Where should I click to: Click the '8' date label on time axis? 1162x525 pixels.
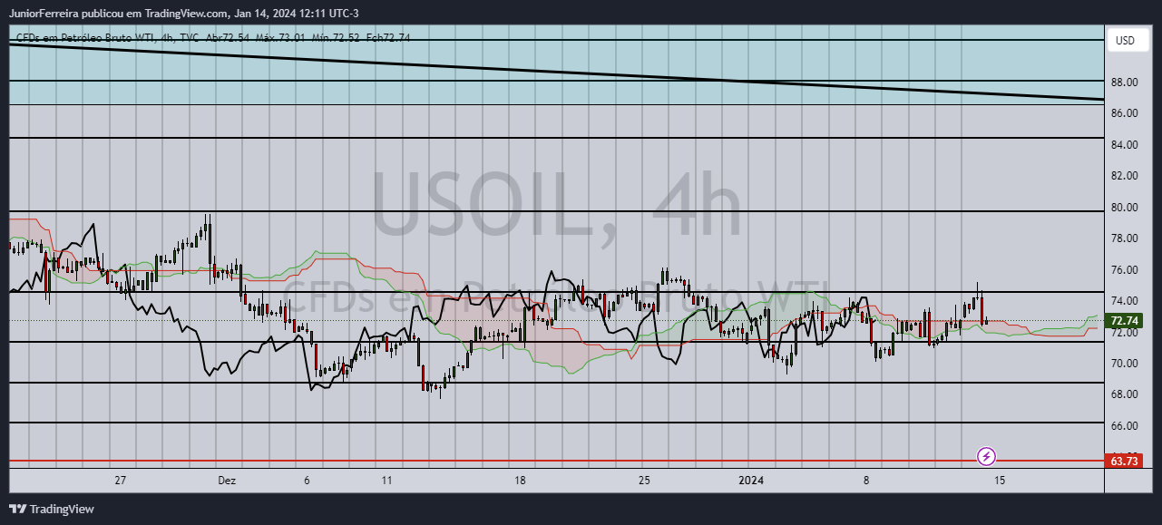point(866,481)
